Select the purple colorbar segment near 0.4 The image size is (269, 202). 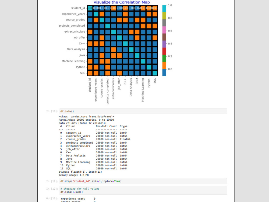164,44
